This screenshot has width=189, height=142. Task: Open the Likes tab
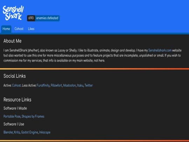coord(31,29)
